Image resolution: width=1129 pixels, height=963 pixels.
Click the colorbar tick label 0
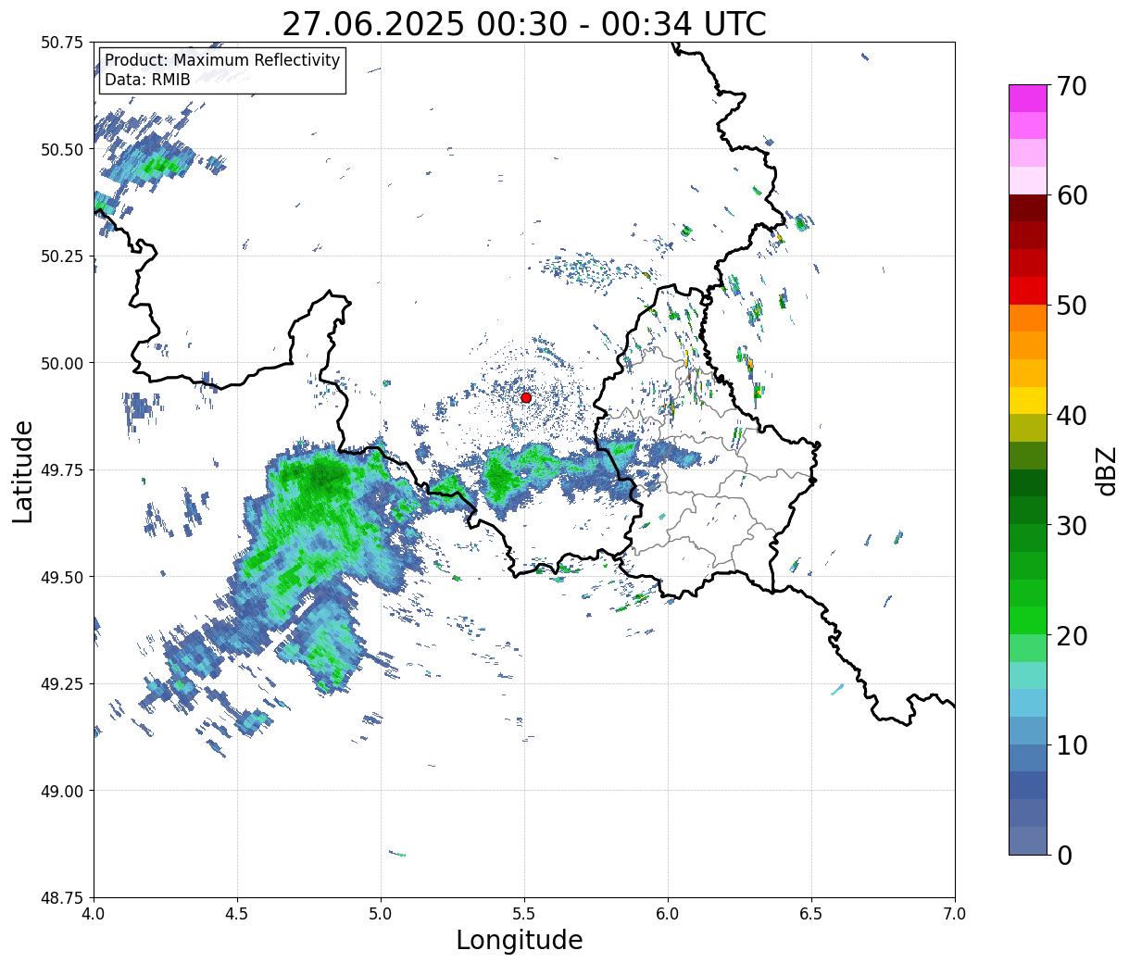pyautogui.click(x=1063, y=856)
